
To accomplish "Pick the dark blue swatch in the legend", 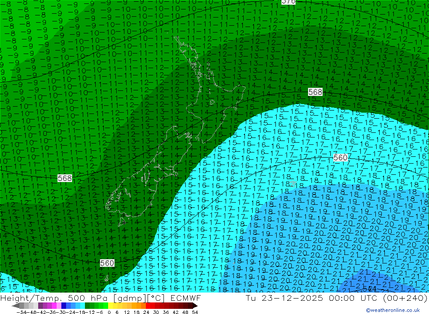I will (x=63, y=306).
